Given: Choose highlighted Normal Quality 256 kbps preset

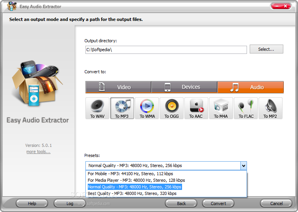Looking at the screenshot, I should click(x=166, y=187).
